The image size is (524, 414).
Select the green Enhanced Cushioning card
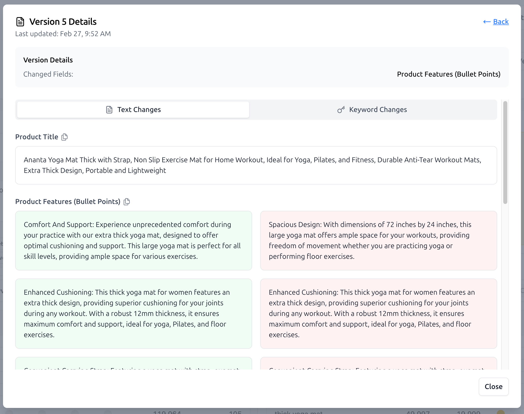[x=134, y=313]
